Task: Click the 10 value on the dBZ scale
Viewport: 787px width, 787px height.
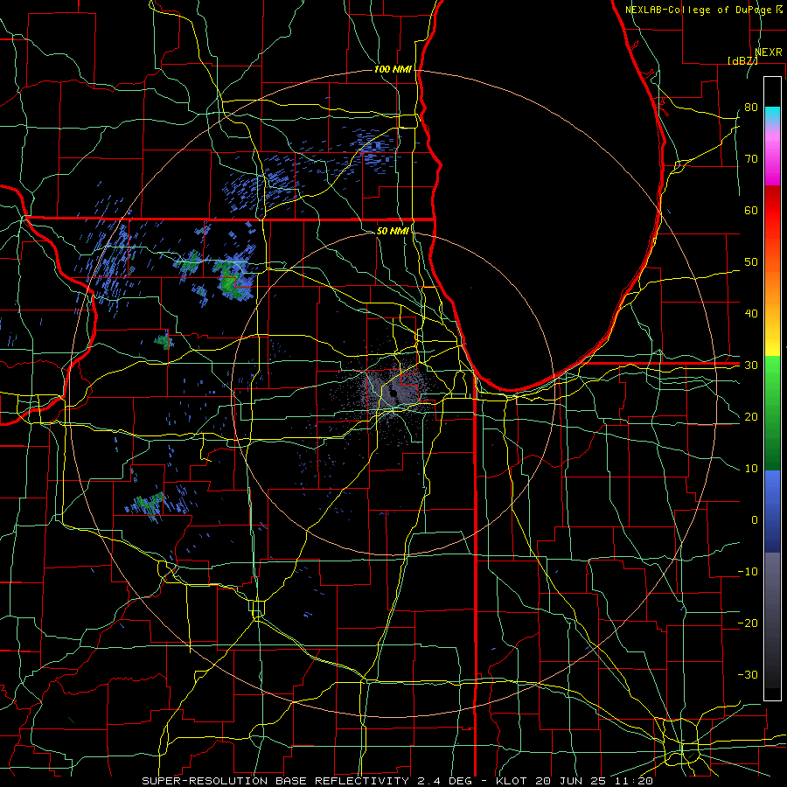Action: [751, 469]
